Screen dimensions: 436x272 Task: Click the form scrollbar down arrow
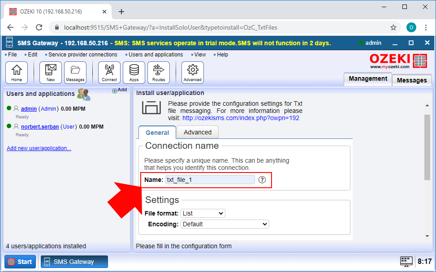pyautogui.click(x=427, y=236)
